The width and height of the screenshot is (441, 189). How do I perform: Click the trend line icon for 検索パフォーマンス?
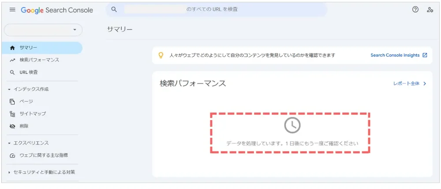pyautogui.click(x=12, y=60)
